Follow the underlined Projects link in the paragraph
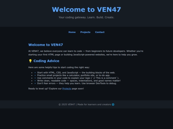 pos(67,89)
